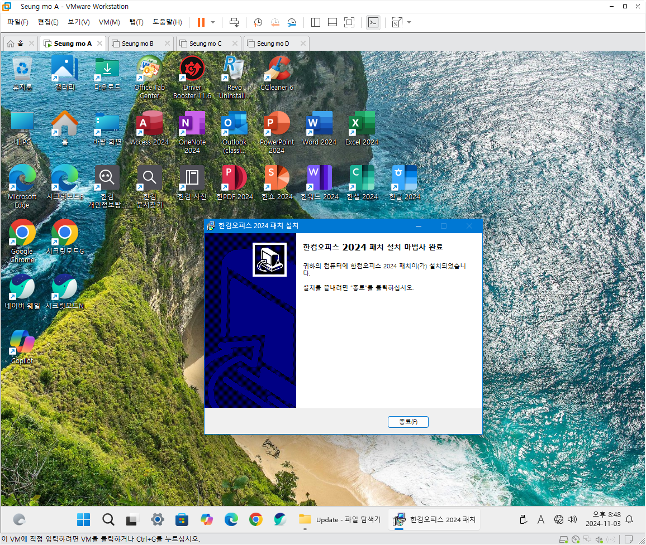Open the Windows Start button on taskbar

pos(84,519)
